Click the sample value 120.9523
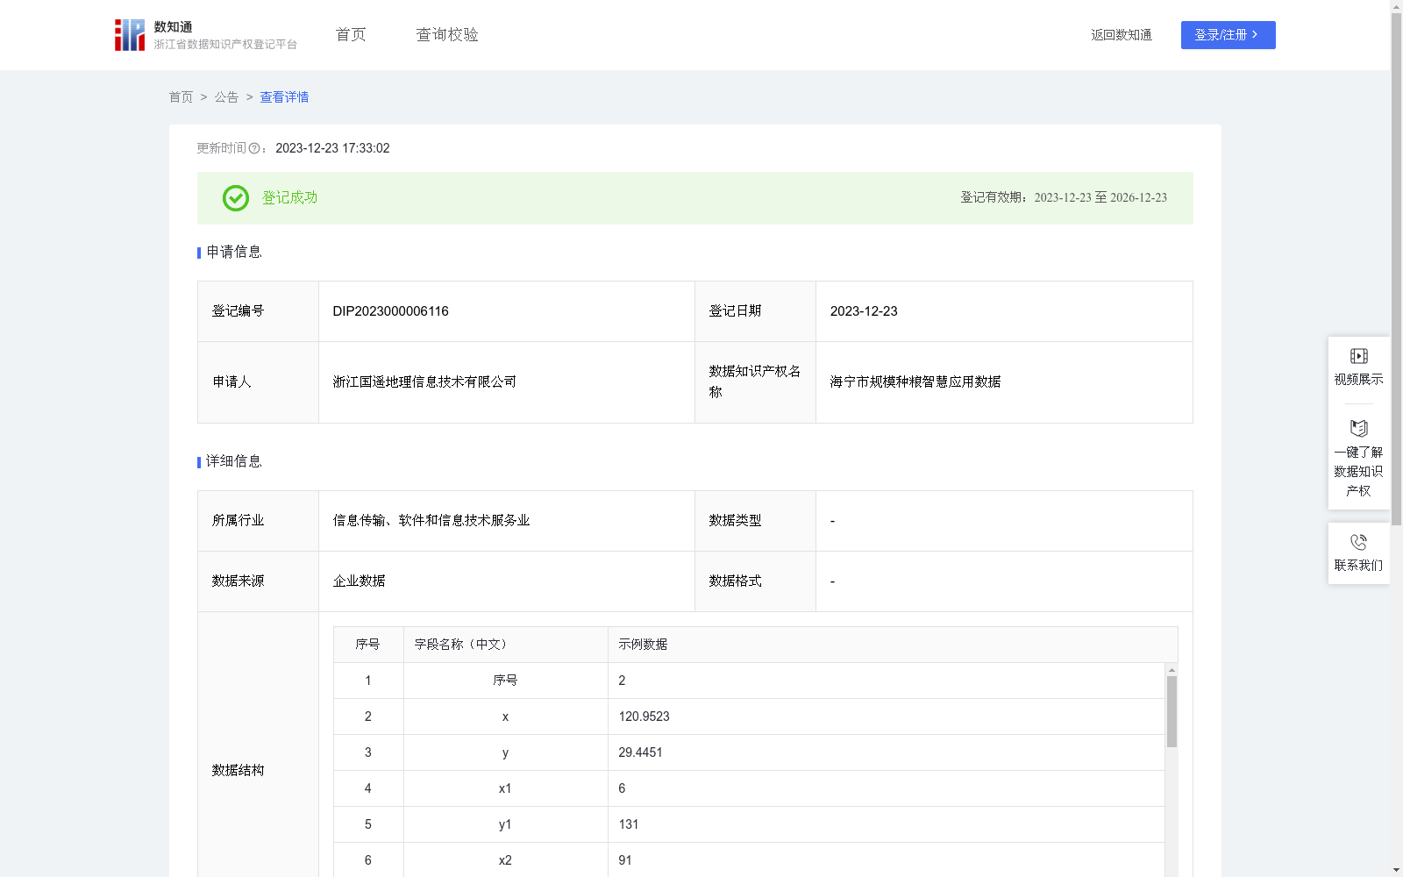The height and width of the screenshot is (877, 1403). pos(644,717)
